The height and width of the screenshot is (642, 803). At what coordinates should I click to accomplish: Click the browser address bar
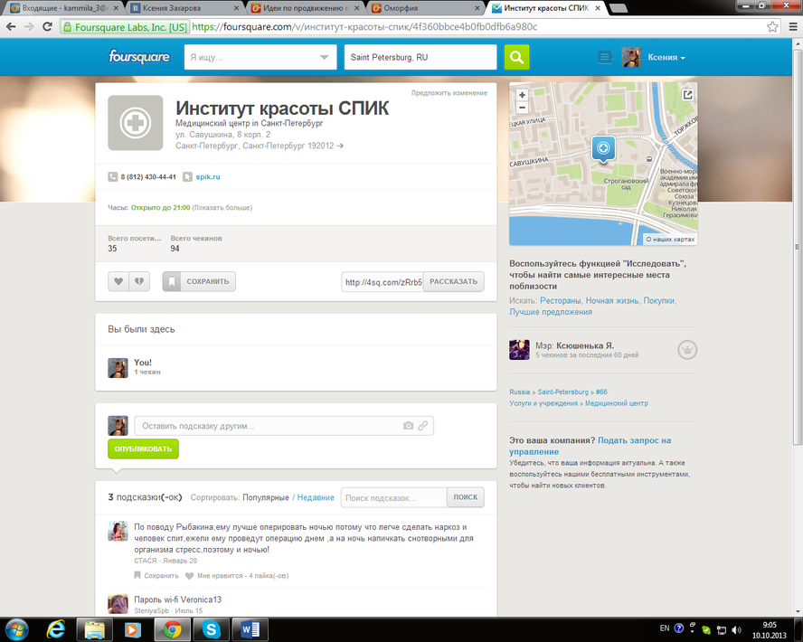coord(419,26)
